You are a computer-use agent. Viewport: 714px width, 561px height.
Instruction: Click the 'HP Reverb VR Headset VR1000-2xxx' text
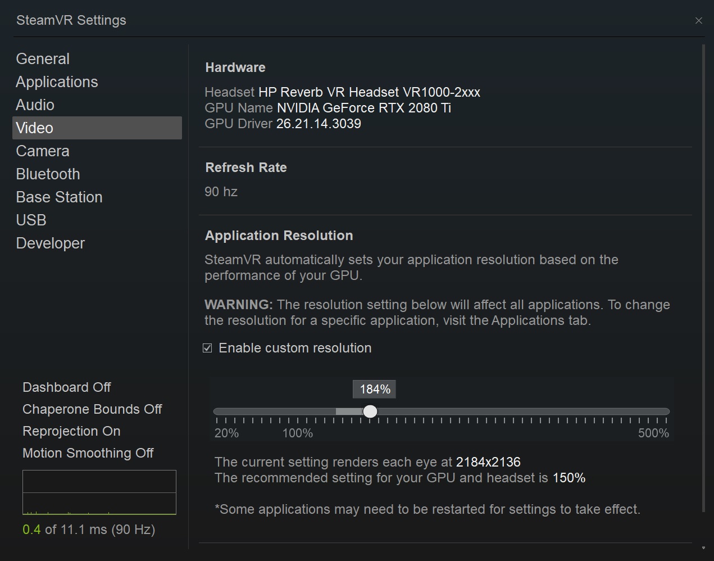pos(369,92)
